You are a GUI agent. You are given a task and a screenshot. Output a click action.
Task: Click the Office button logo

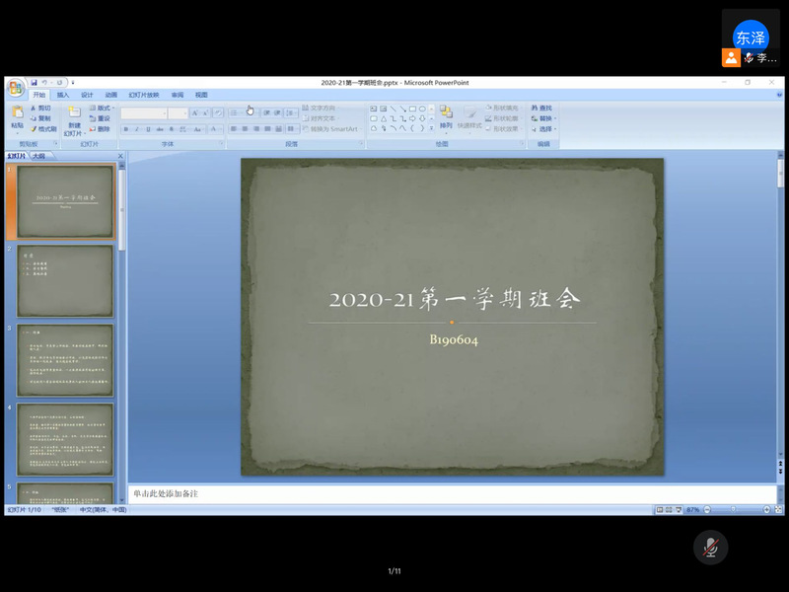coord(15,88)
